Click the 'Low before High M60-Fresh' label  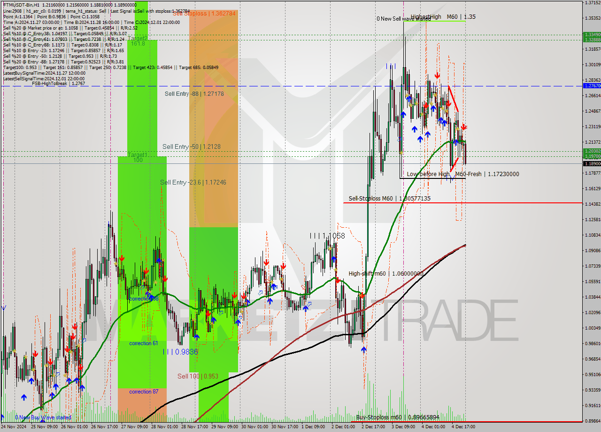[x=463, y=174]
